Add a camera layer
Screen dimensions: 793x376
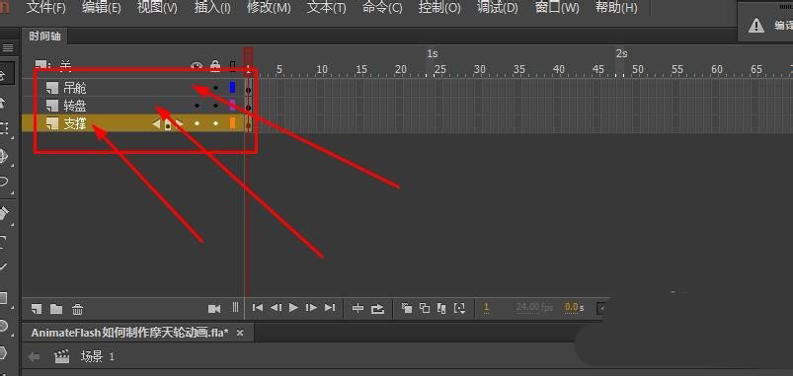click(x=214, y=308)
